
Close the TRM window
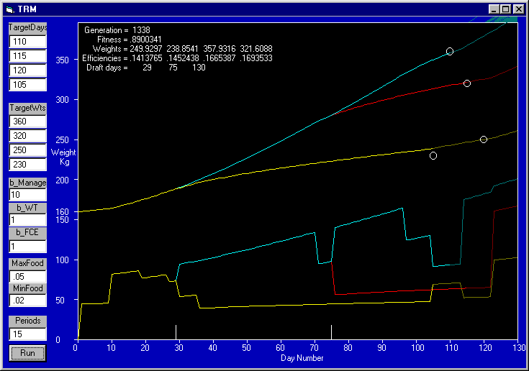[x=519, y=9]
